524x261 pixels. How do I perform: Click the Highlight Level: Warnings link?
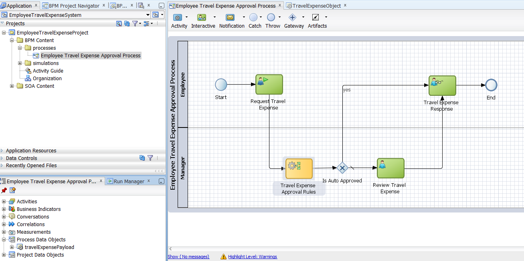pyautogui.click(x=253, y=257)
